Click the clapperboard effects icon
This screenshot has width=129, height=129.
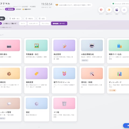[x=117, y=10]
